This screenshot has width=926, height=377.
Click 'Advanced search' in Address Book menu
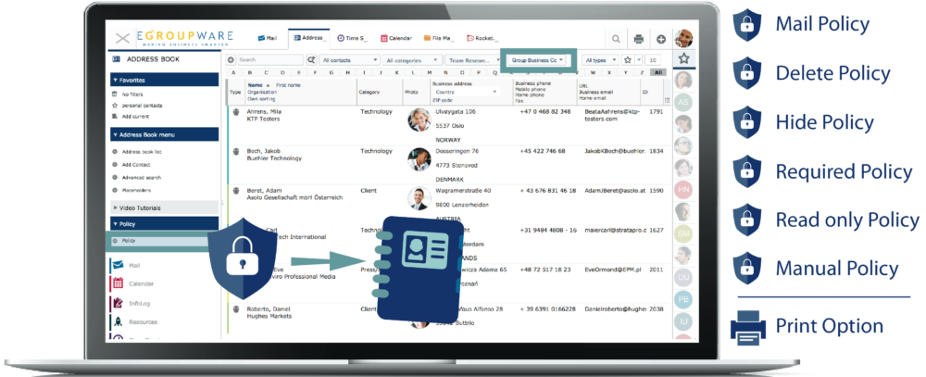tap(141, 178)
